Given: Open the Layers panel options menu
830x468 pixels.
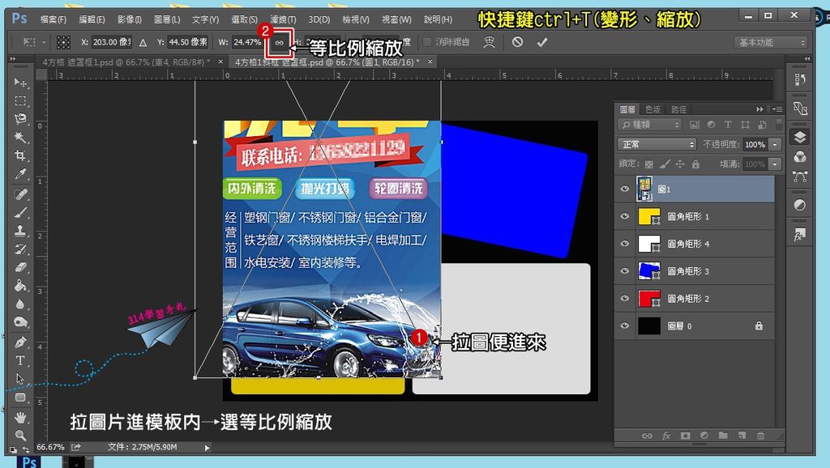Looking at the screenshot, I should [x=777, y=109].
